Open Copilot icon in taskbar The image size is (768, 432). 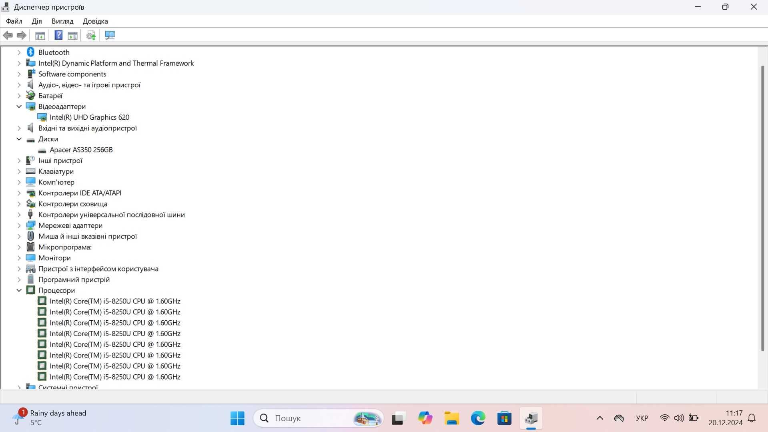(x=425, y=418)
